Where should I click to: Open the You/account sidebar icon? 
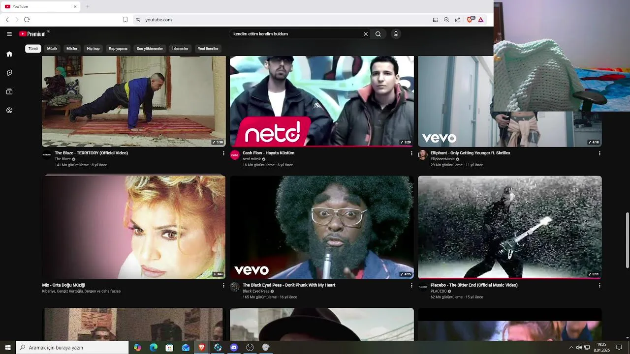(x=9, y=110)
